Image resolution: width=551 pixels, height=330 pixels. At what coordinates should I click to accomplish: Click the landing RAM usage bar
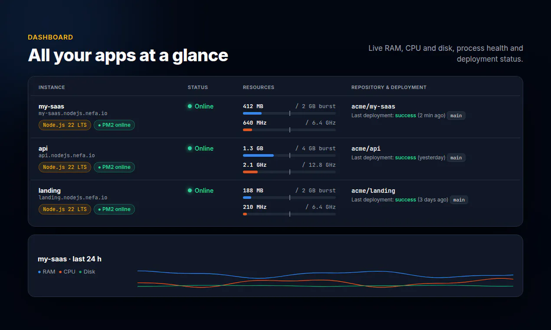(289, 198)
